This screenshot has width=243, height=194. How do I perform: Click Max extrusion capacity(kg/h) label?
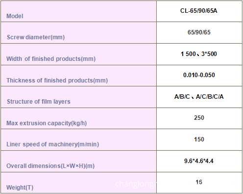(47, 123)
